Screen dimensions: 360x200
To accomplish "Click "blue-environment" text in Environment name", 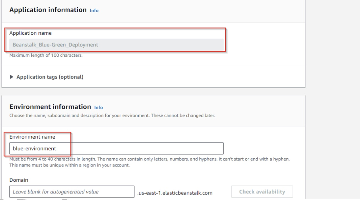I will (x=34, y=149).
